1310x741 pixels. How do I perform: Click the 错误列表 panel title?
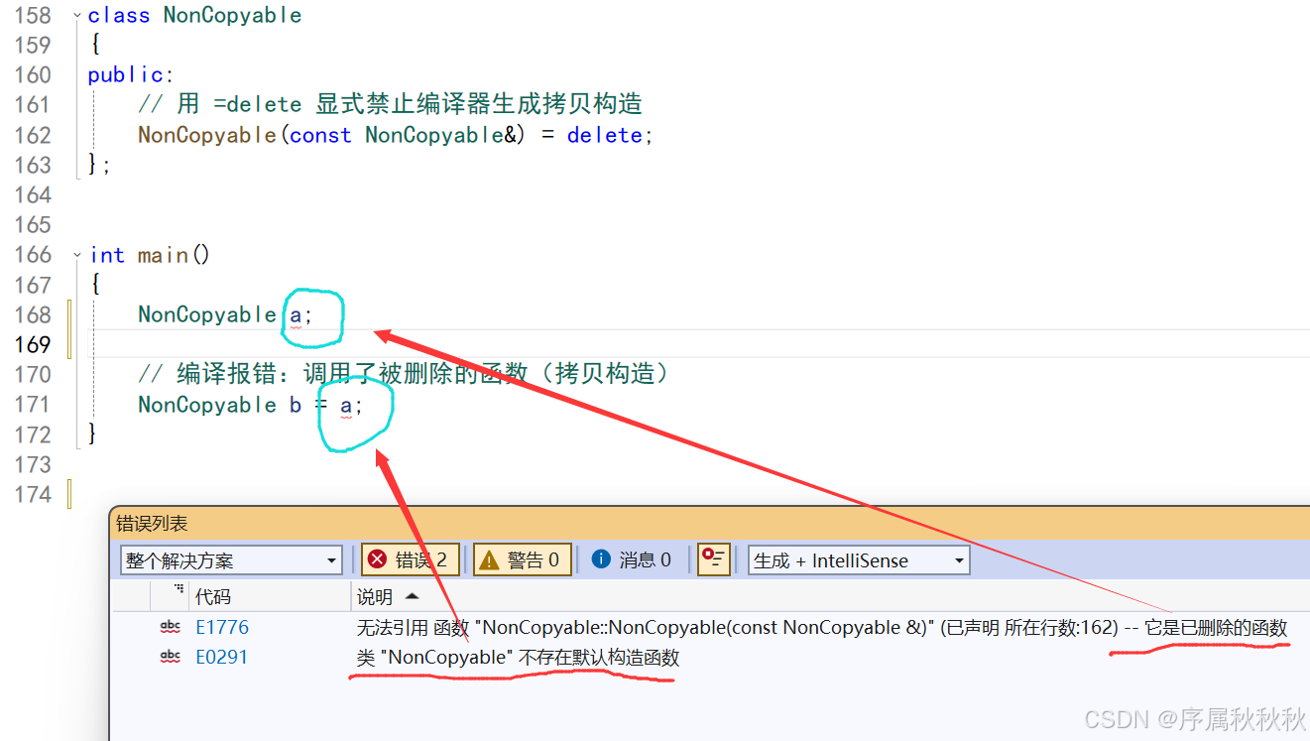pos(152,523)
